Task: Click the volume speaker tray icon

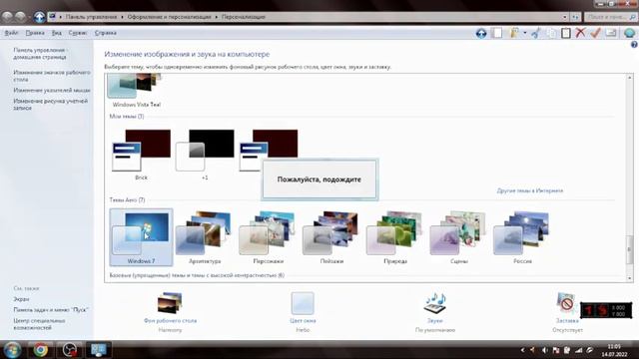Action: click(x=545, y=350)
